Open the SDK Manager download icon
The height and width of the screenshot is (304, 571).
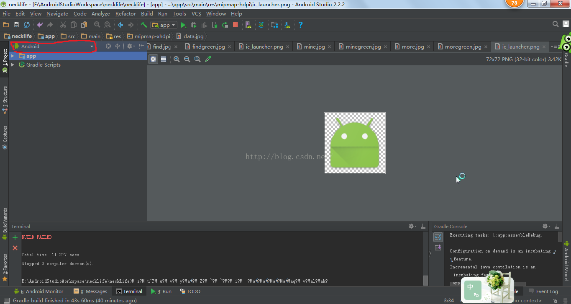[287, 25]
